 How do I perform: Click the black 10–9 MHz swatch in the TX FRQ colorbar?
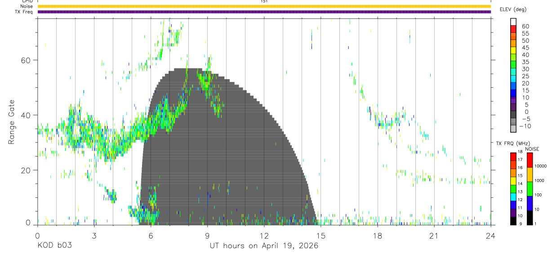(x=513, y=220)
